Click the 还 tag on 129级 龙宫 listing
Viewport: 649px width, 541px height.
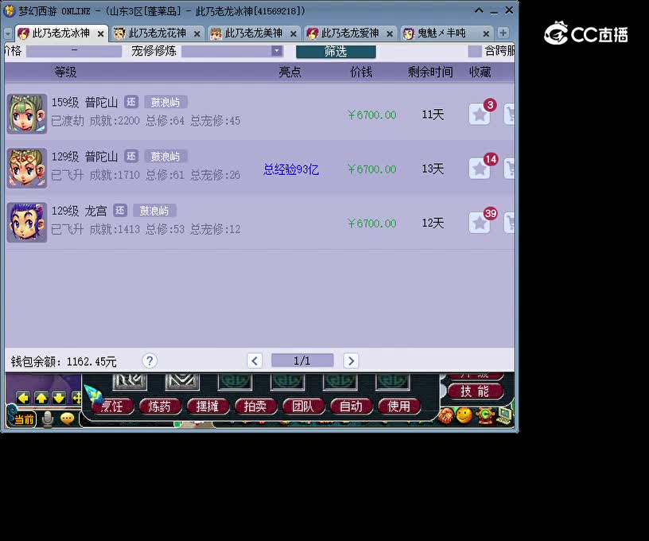coord(120,210)
